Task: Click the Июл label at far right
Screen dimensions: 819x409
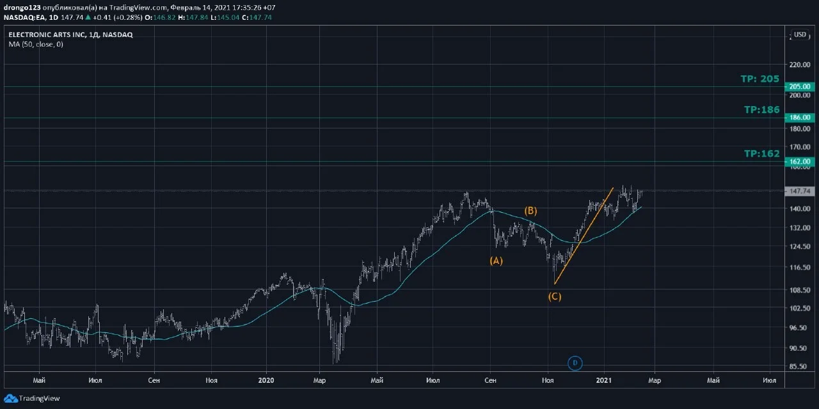Action: click(x=770, y=380)
